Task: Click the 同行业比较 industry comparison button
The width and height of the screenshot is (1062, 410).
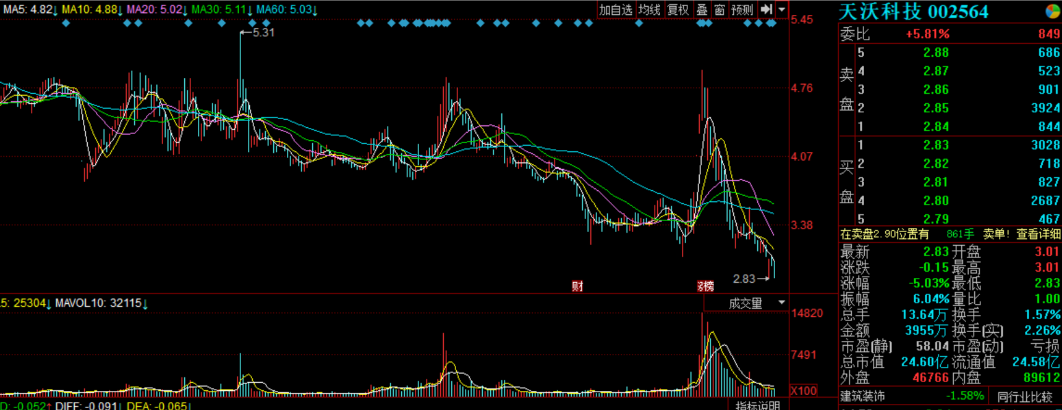Action: [1024, 396]
